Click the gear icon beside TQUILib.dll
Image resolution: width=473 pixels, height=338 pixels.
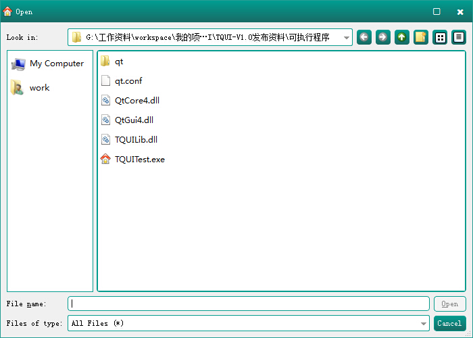105,139
